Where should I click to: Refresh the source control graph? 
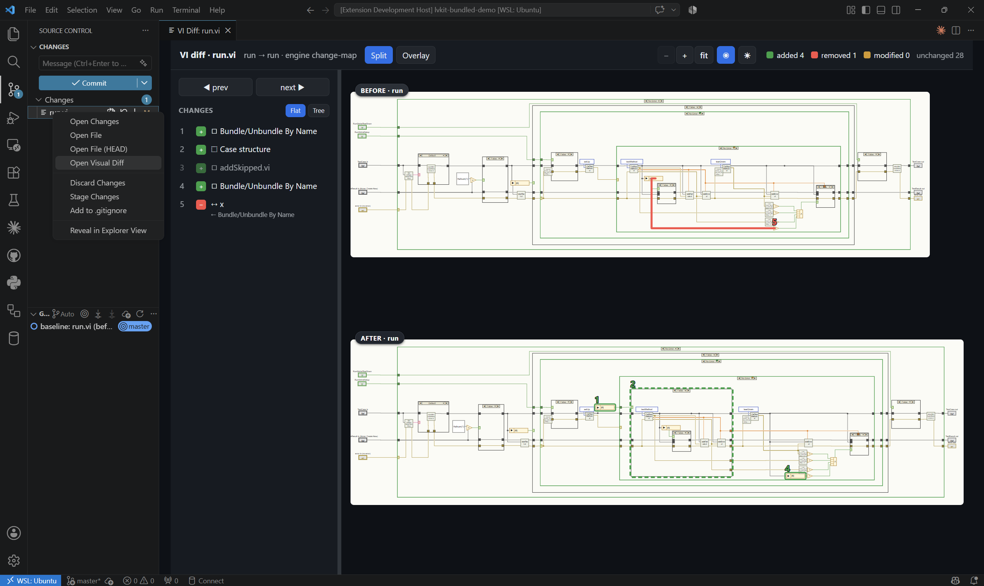pyautogui.click(x=140, y=314)
